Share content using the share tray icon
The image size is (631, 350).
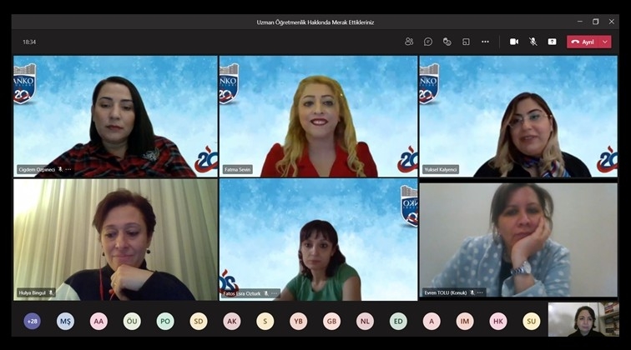click(x=552, y=42)
